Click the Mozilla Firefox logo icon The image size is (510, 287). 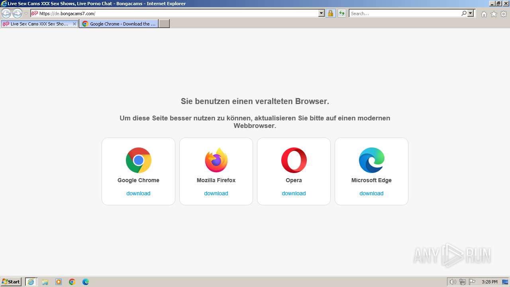[216, 160]
